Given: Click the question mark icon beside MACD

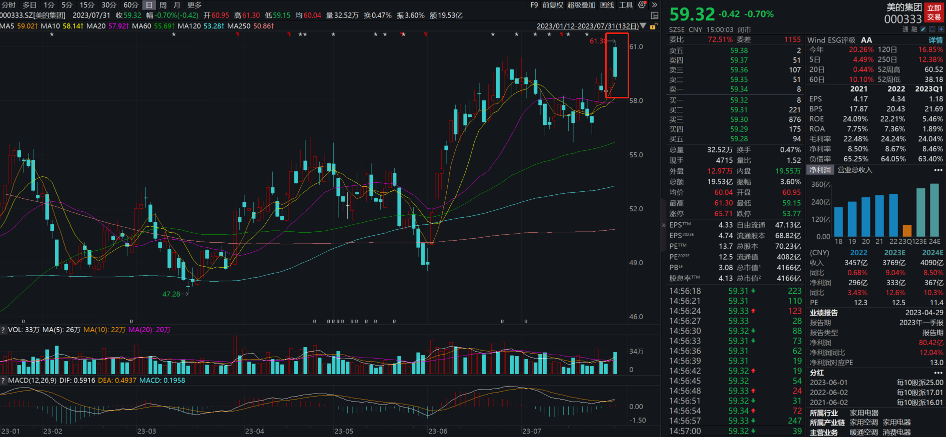Looking at the screenshot, I should click(3, 381).
